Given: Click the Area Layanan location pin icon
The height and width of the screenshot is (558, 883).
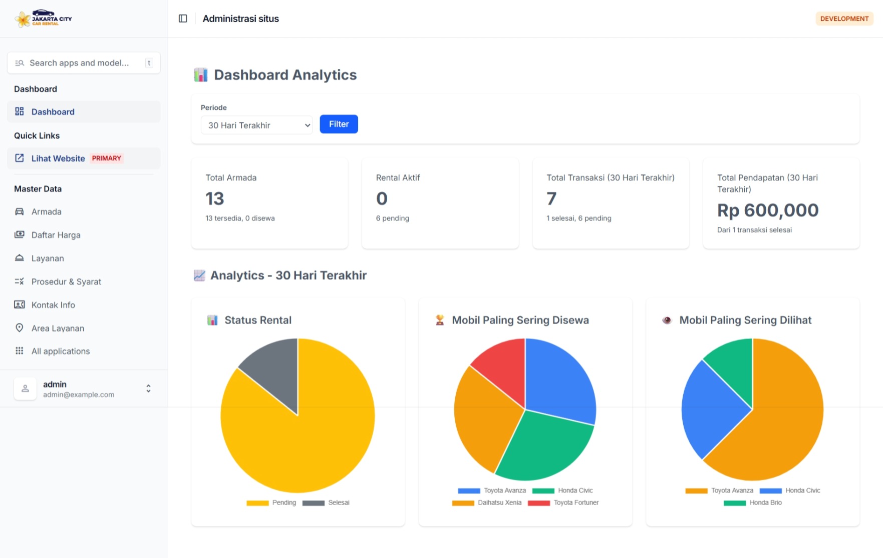Looking at the screenshot, I should (x=19, y=328).
